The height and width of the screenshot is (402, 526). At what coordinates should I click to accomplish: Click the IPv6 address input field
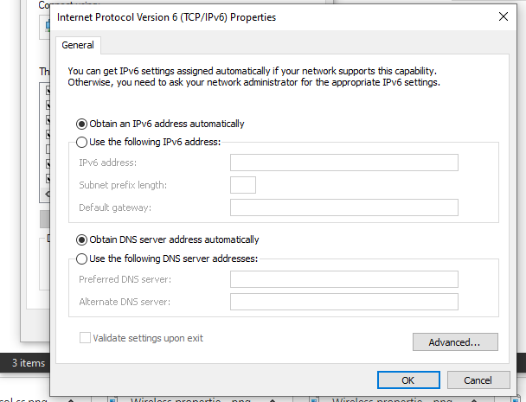(x=343, y=163)
